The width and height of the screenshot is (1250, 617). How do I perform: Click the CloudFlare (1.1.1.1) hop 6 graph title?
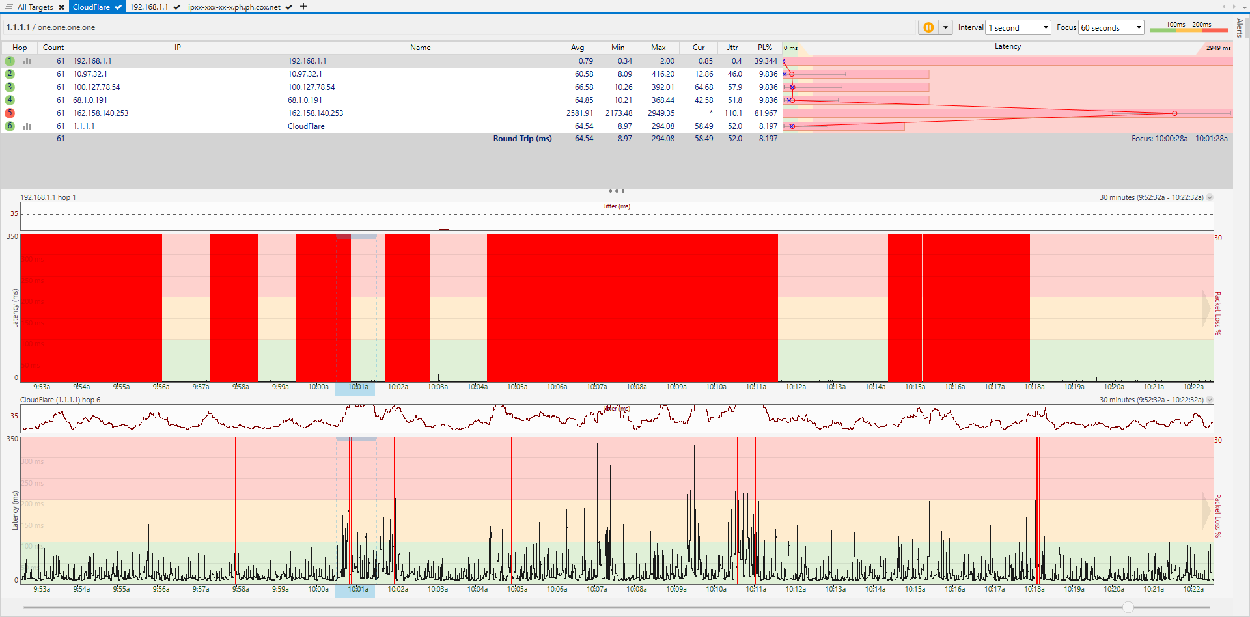pyautogui.click(x=61, y=400)
